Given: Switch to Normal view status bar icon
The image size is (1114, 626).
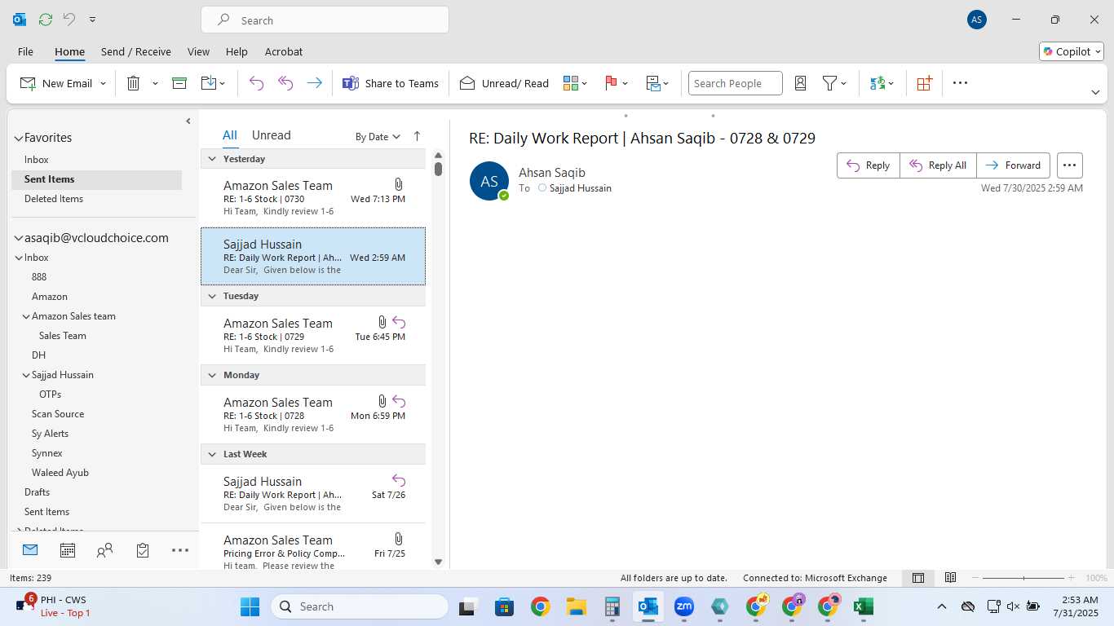Looking at the screenshot, I should point(918,578).
